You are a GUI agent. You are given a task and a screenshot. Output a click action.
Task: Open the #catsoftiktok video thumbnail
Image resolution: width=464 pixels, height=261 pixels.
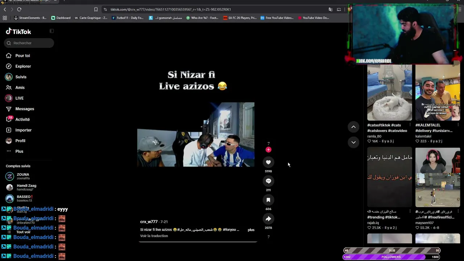point(390,93)
